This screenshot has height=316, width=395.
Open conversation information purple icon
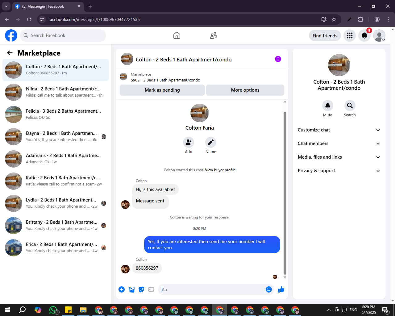(278, 59)
